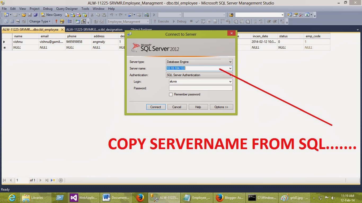The height and width of the screenshot is (203, 362).
Task: Click the Connect button
Action: (x=156, y=107)
